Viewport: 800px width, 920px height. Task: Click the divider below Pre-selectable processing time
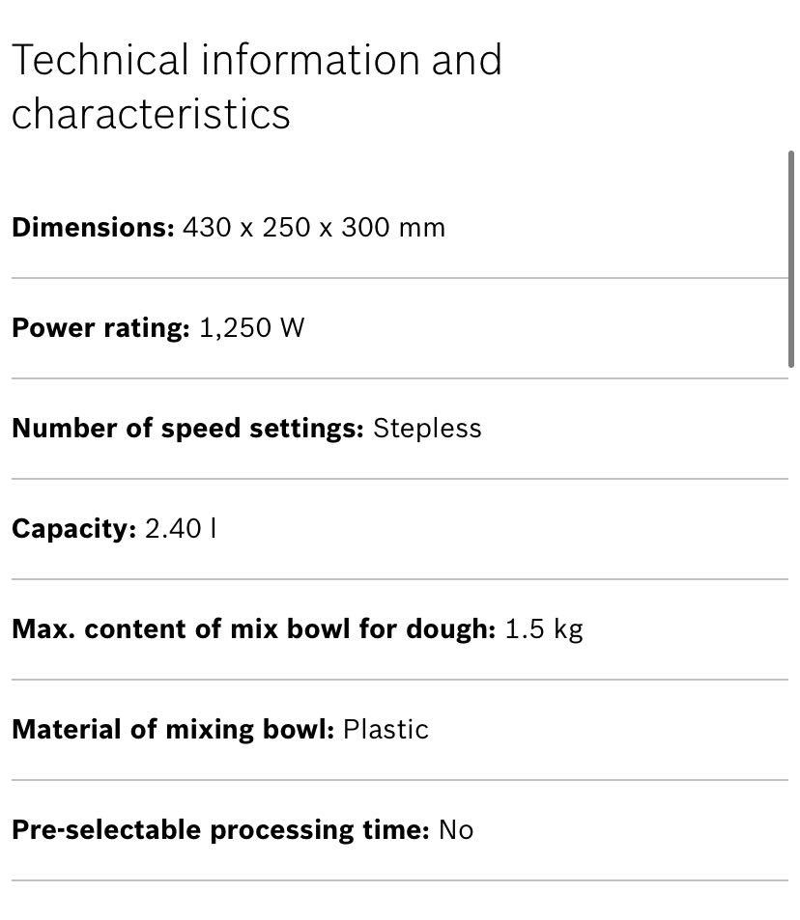400,880
